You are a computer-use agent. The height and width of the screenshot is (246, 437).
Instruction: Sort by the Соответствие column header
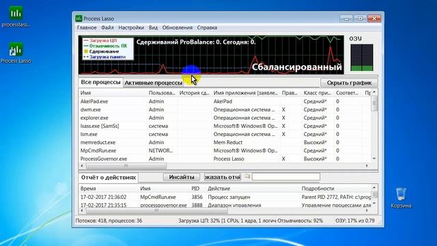click(348, 93)
